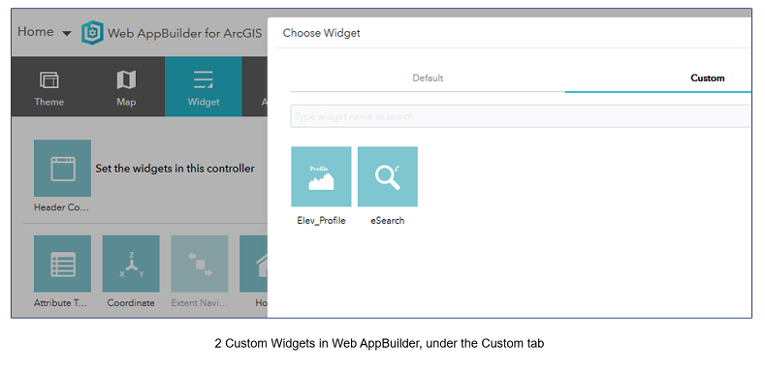765x376 pixels.
Task: Select the Widget tab
Action: tap(204, 87)
